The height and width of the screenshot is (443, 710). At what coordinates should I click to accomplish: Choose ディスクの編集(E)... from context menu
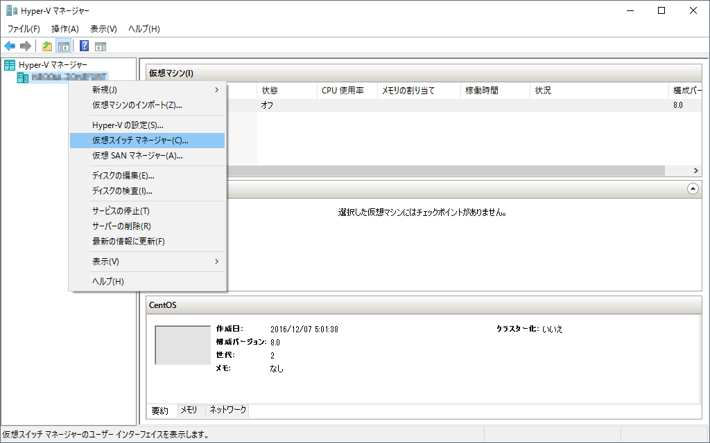pos(147,176)
